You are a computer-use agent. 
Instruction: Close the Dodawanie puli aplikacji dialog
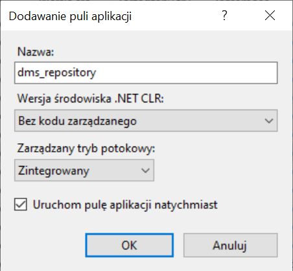tap(270, 16)
